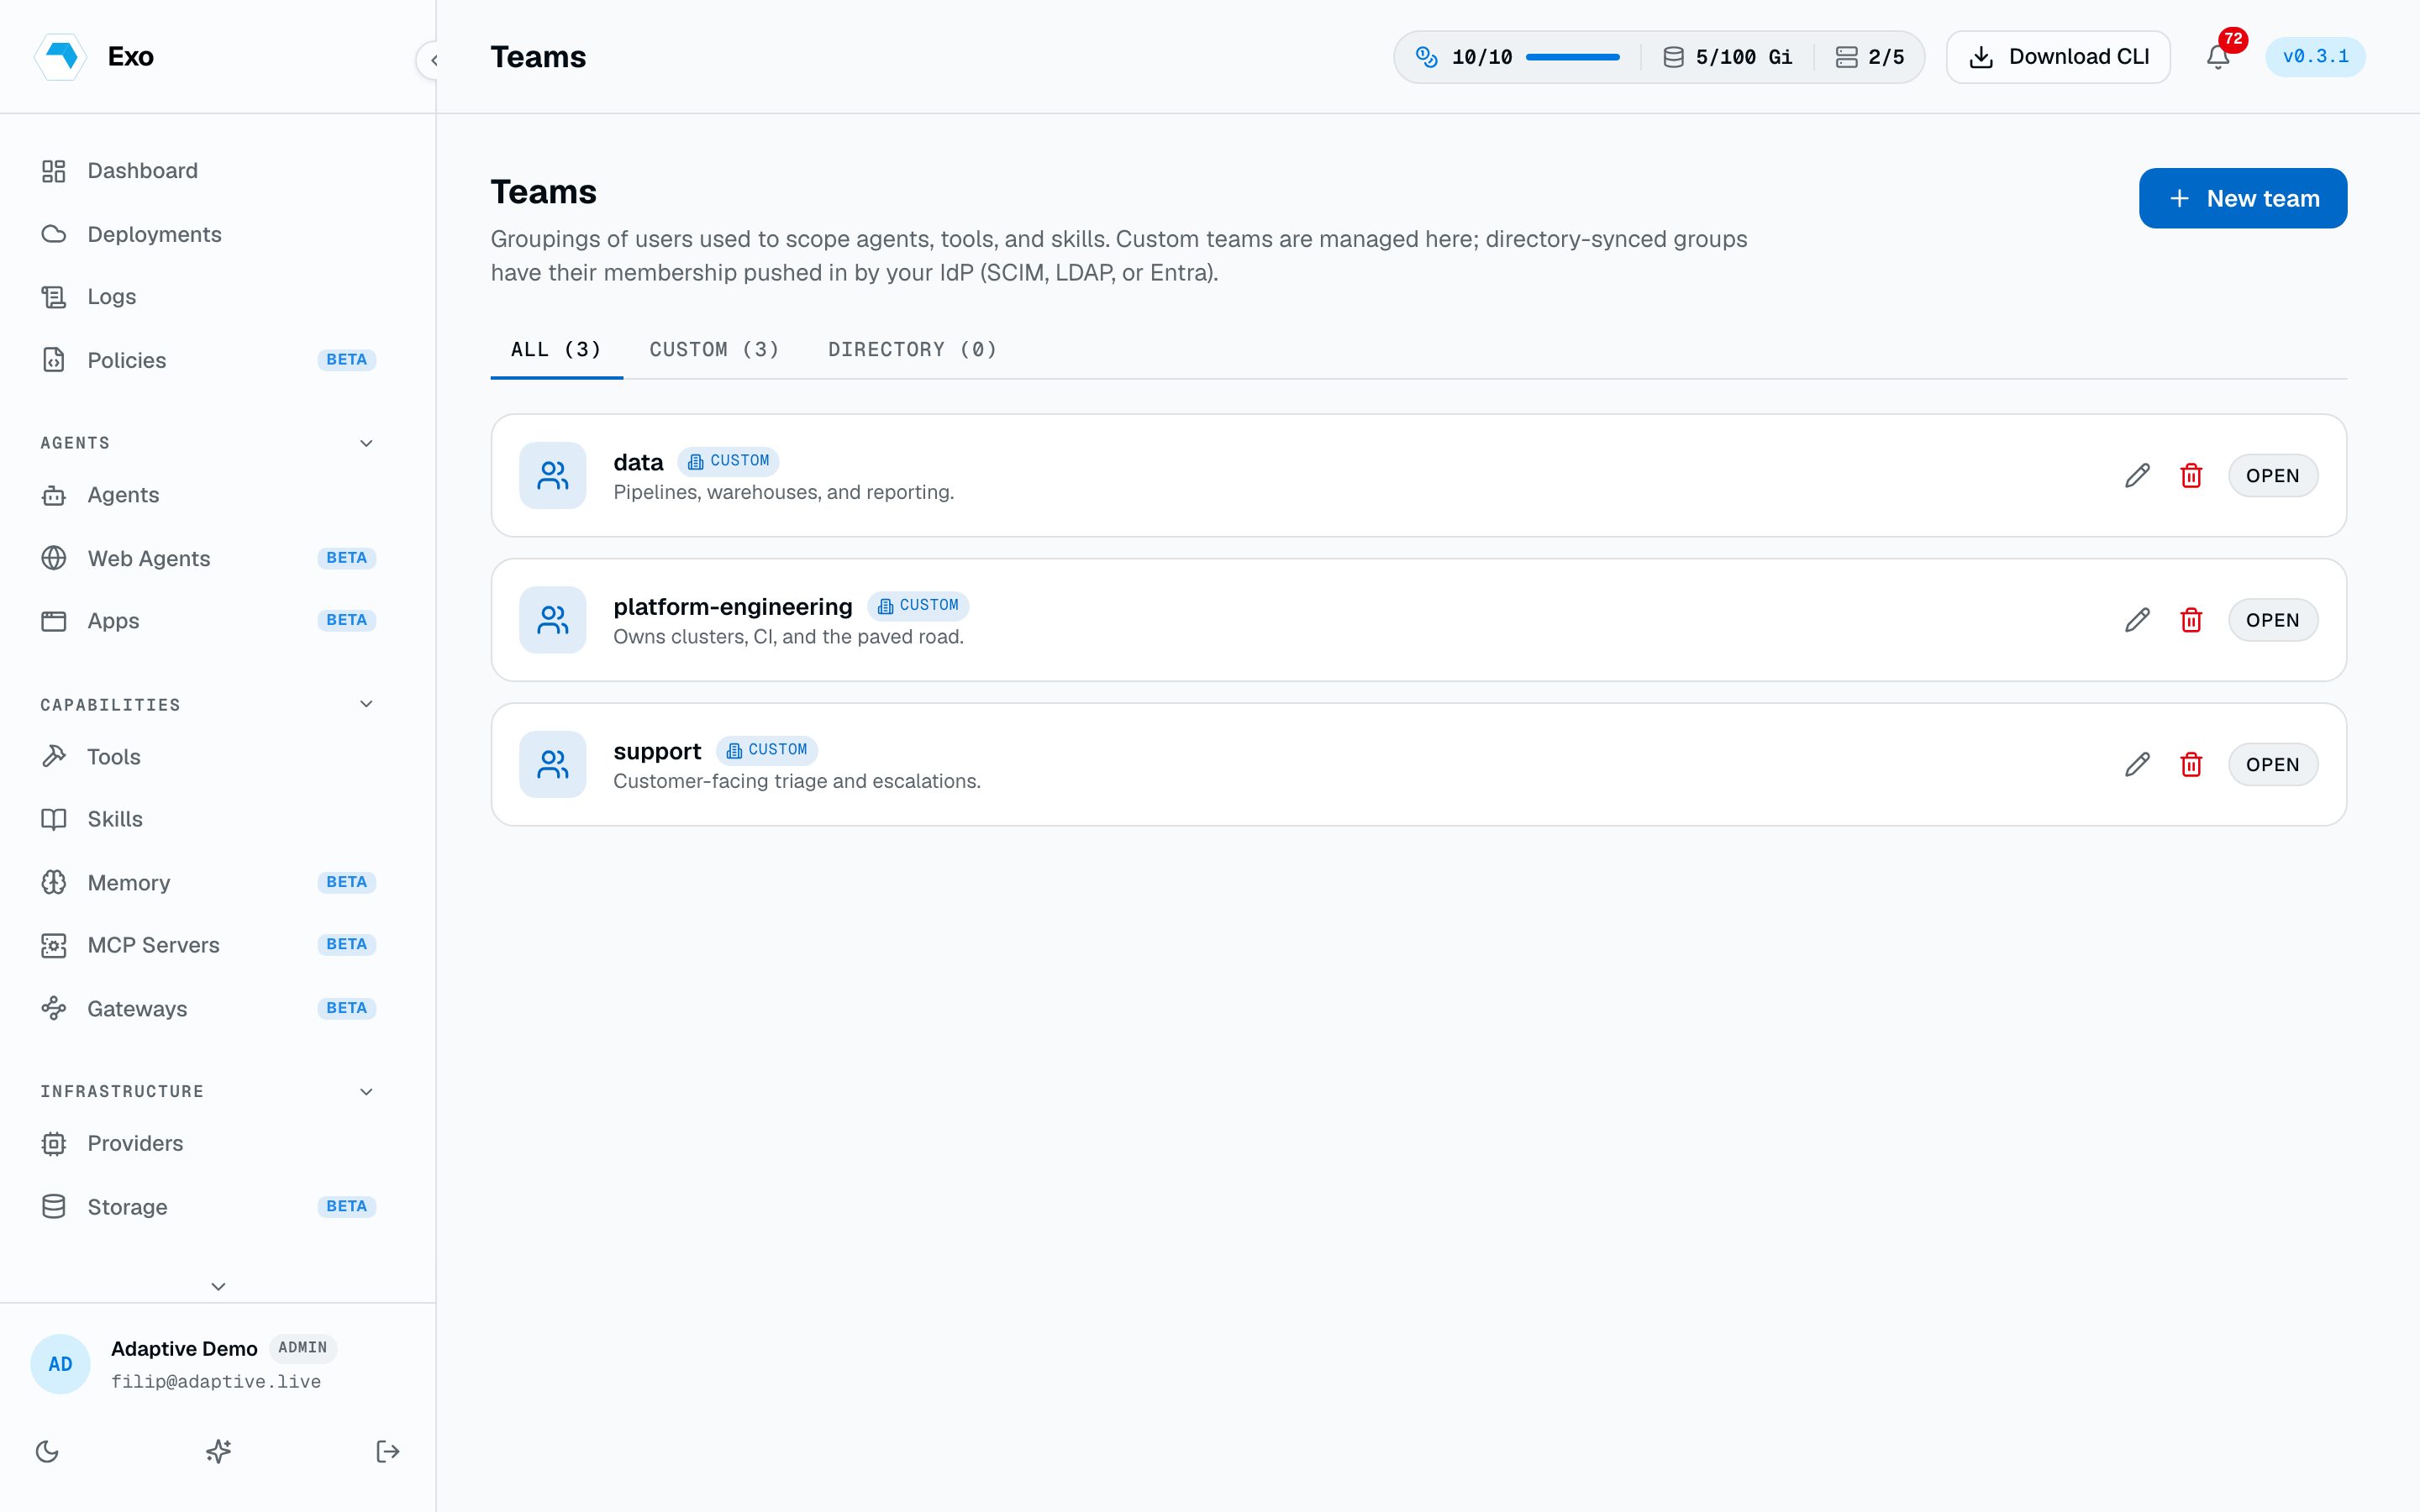Edit the data team with pencil icon
2420x1512 pixels.
click(x=2137, y=476)
